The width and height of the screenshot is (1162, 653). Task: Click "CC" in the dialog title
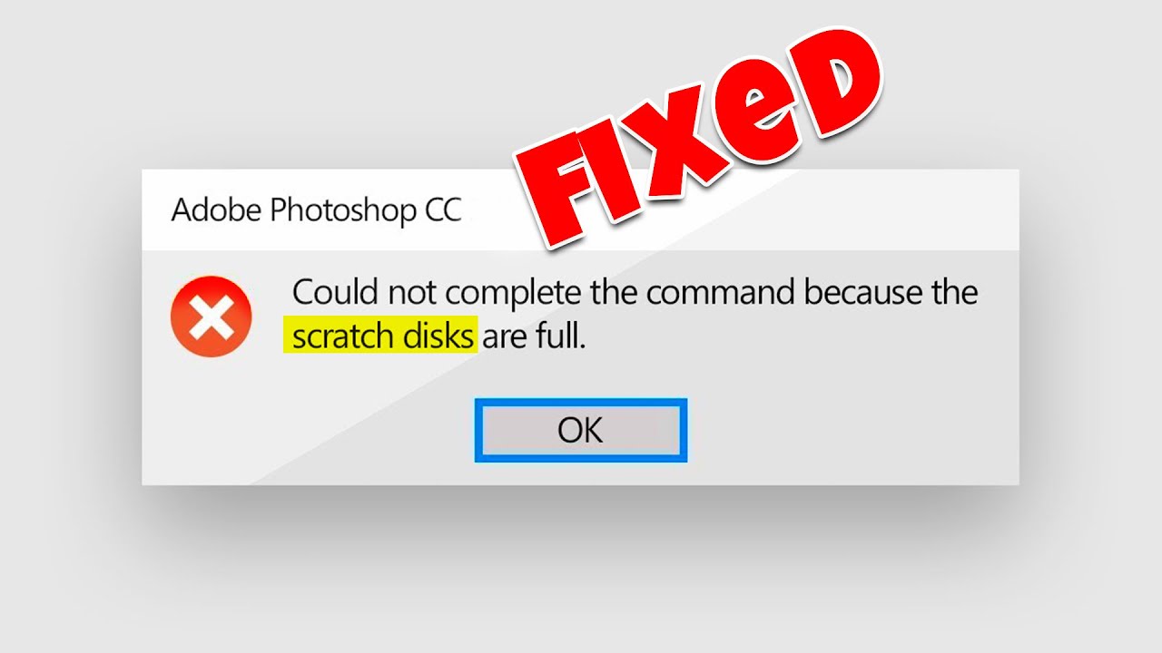click(443, 211)
